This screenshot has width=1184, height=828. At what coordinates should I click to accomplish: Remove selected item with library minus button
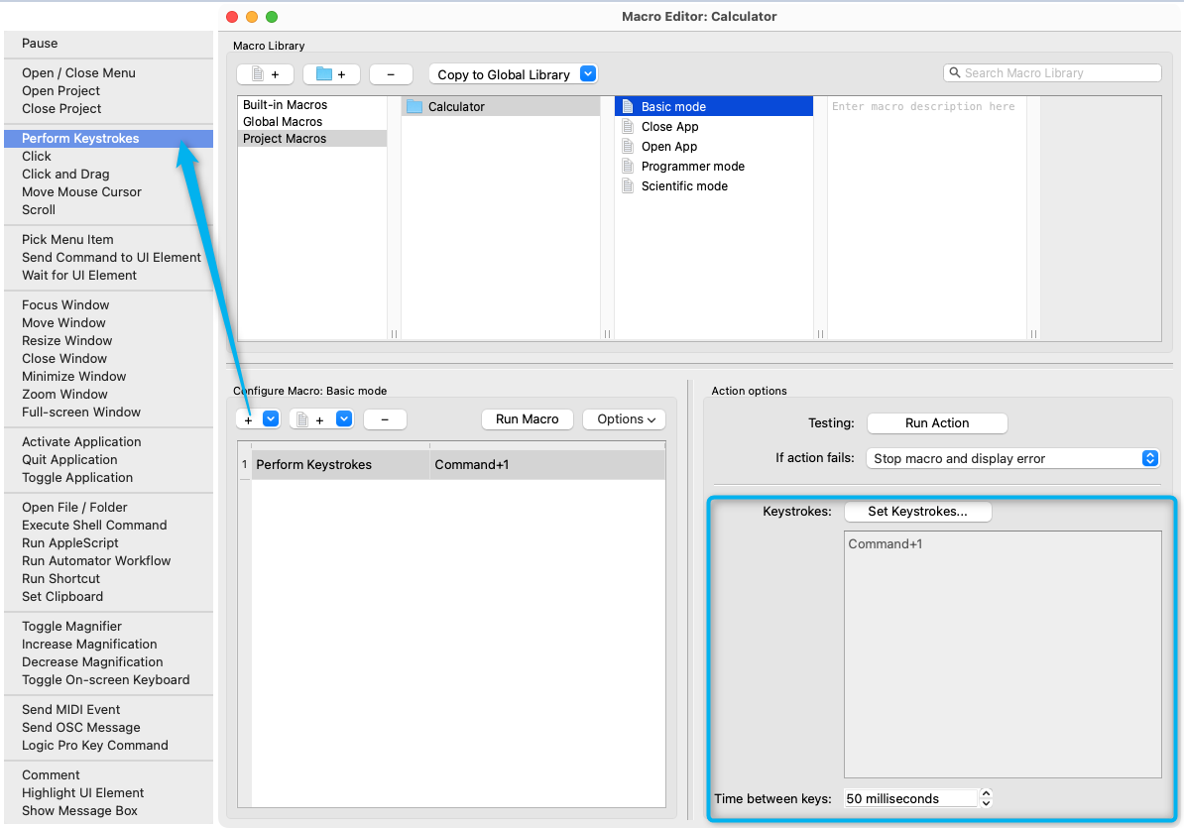(391, 74)
